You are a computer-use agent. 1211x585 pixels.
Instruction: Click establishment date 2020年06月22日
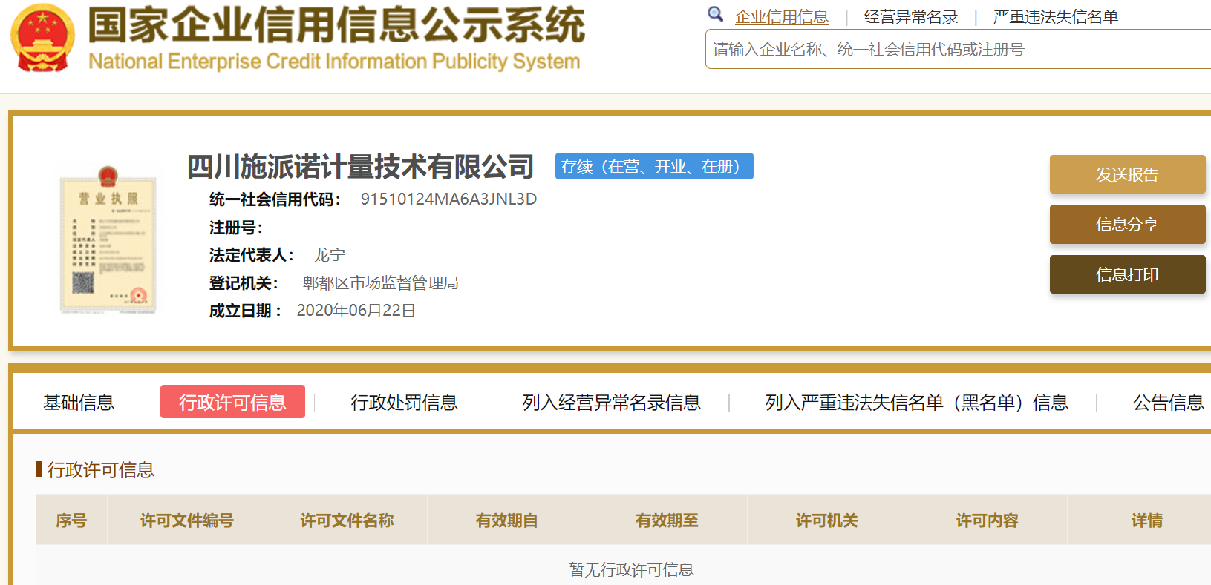point(356,310)
